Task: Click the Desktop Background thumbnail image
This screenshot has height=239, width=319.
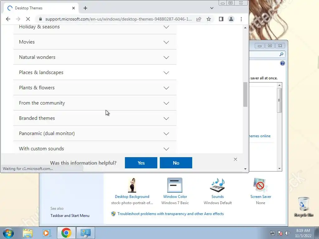Action: (x=132, y=185)
